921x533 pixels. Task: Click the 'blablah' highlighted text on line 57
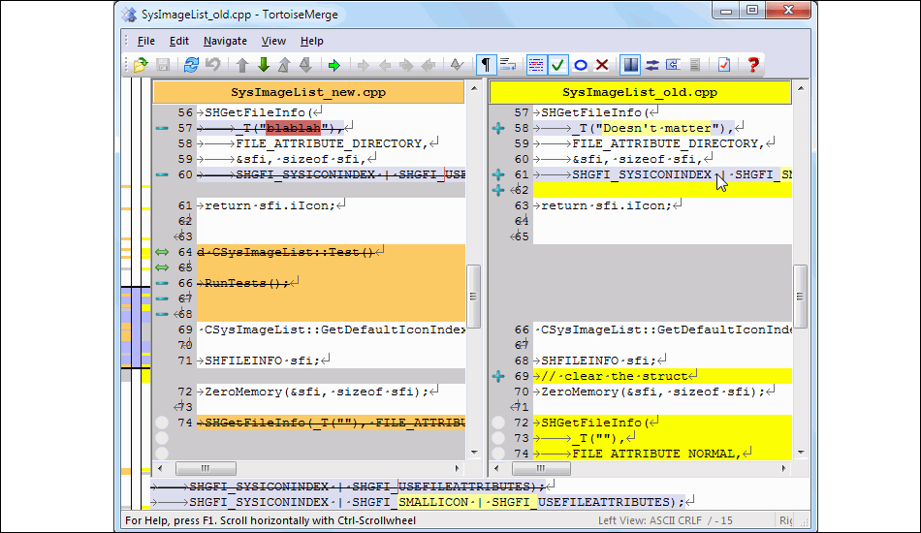[x=294, y=128]
